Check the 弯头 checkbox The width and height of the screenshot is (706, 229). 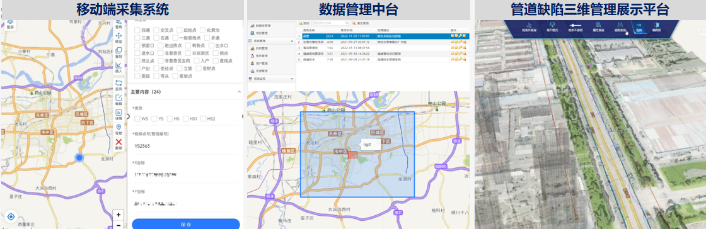(156, 76)
